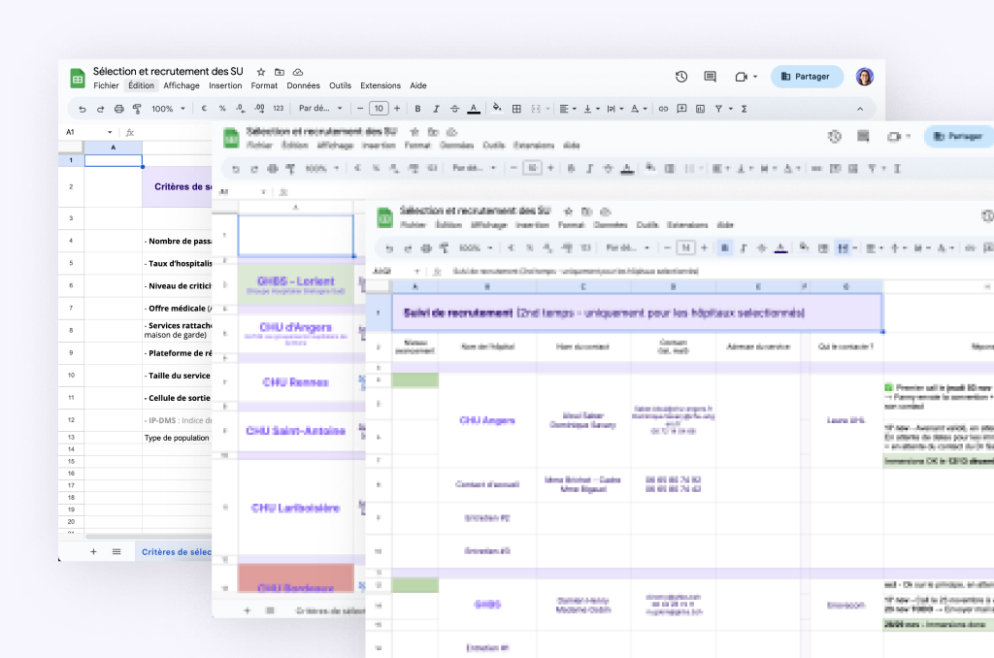Click the sharp blue Partager button

(807, 77)
